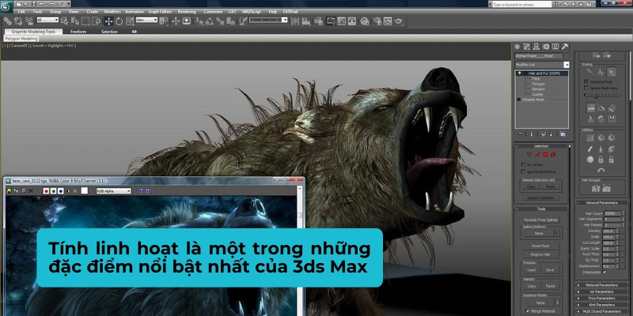The image size is (633, 316).
Task: Expand the Kink Parameters rollout
Action: (602, 305)
